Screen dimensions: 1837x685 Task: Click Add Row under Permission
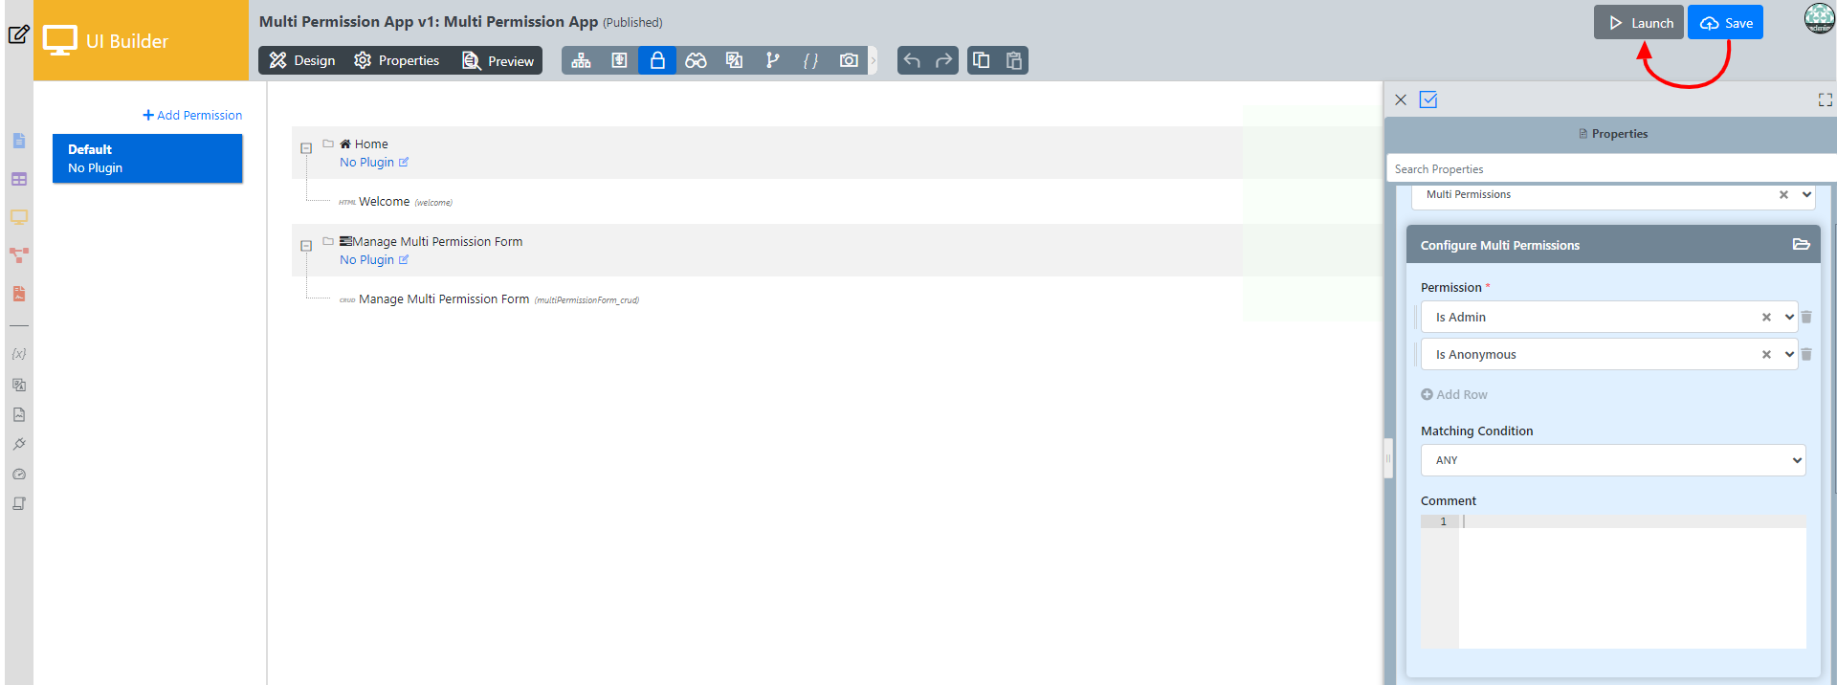[x=1454, y=394]
